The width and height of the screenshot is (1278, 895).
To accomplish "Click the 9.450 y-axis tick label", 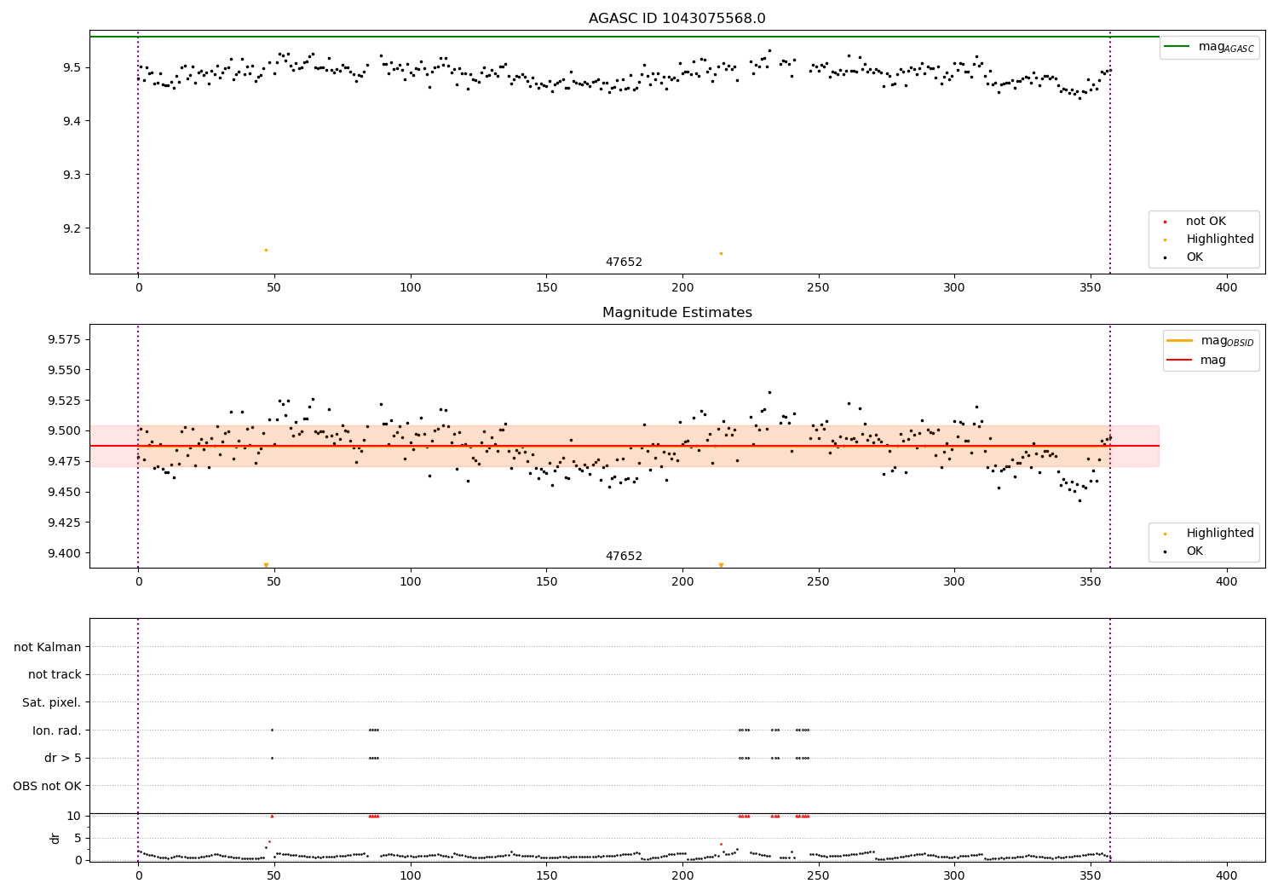I will pos(65,493).
